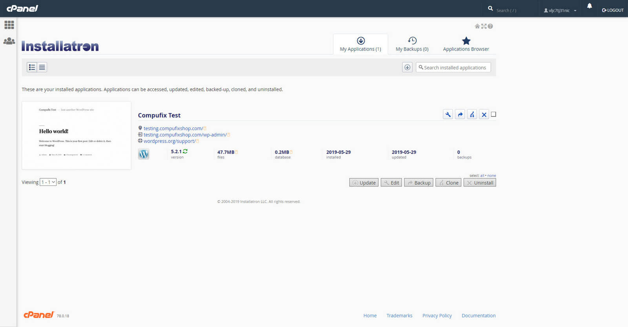
Task: Open cPanel grid home icon in sidebar
Action: 9,25
